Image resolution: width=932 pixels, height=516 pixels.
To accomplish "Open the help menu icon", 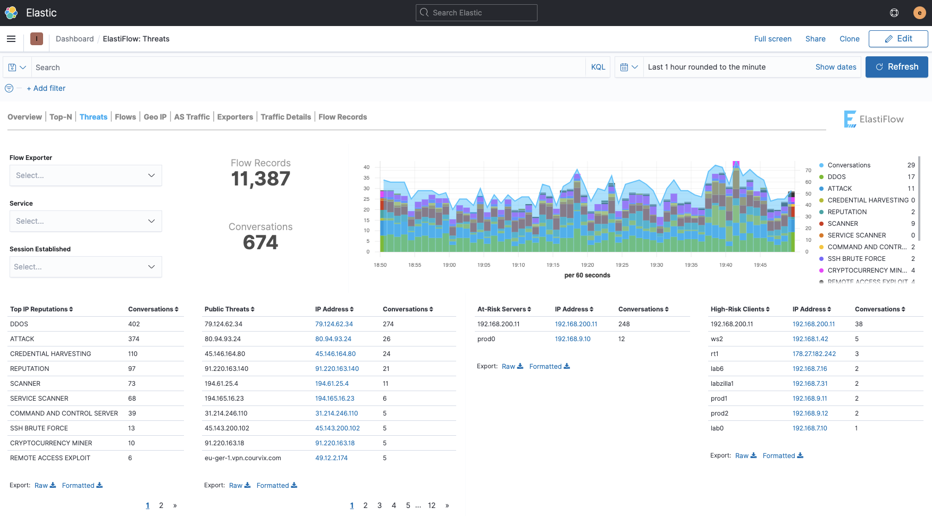I will (x=894, y=13).
